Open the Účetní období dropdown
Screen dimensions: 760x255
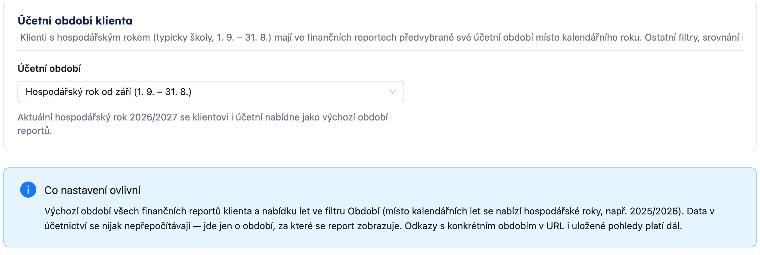(x=210, y=92)
